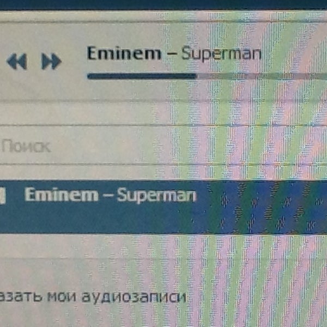Click the word аудиозаписи in bottom link
Image resolution: width=327 pixels, height=327 pixels.
(134, 297)
